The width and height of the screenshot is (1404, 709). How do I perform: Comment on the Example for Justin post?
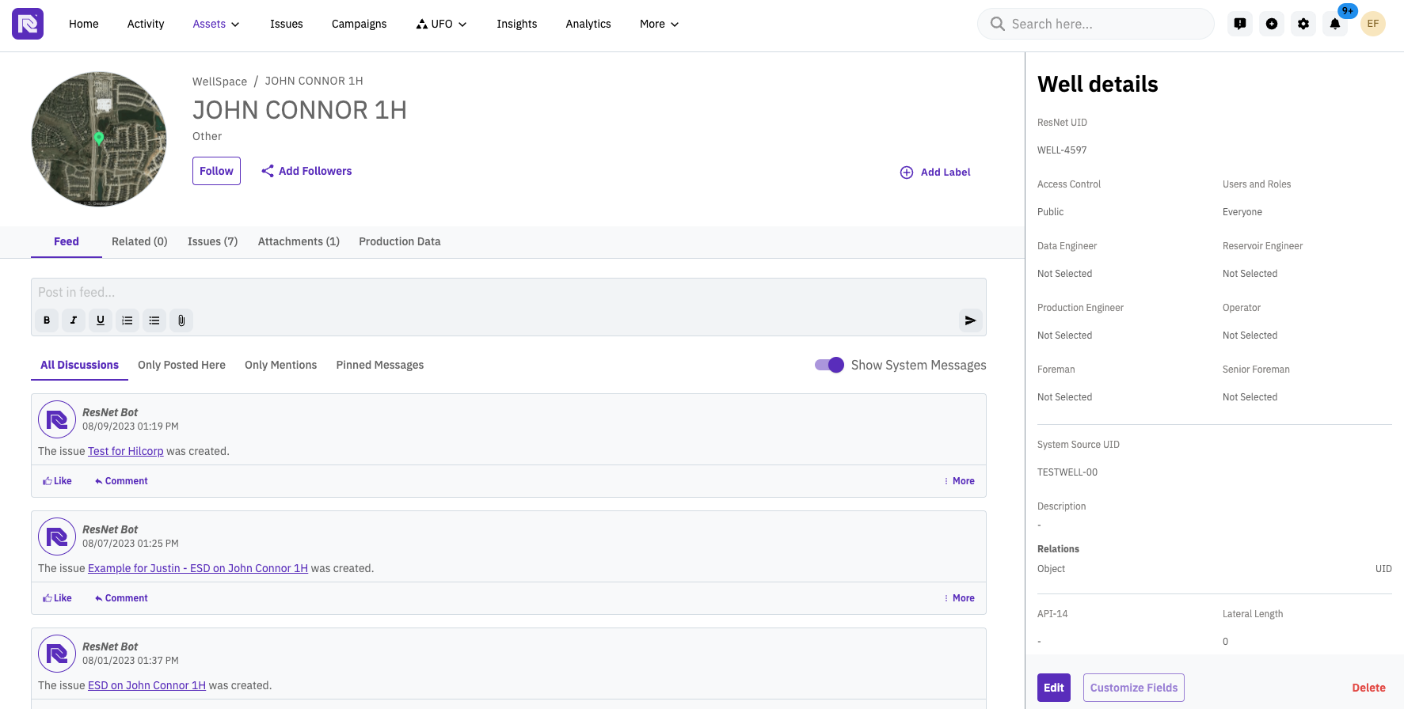[x=121, y=598]
